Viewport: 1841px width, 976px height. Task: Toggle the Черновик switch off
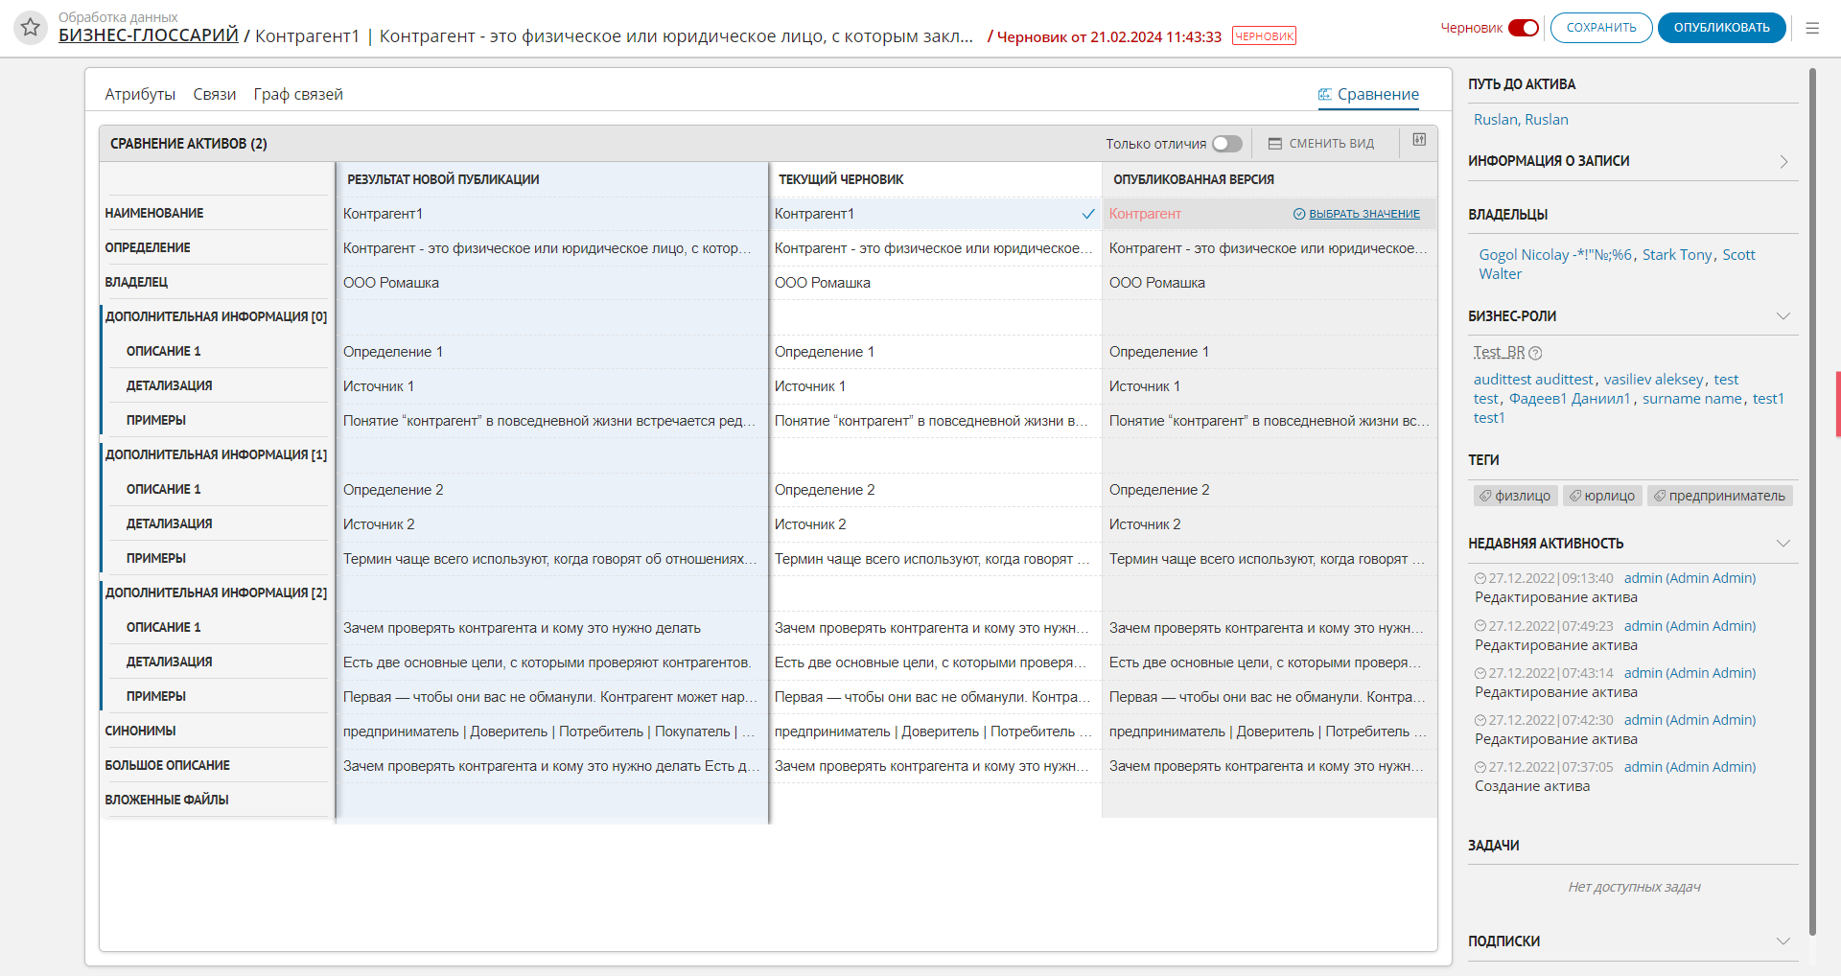(x=1523, y=28)
